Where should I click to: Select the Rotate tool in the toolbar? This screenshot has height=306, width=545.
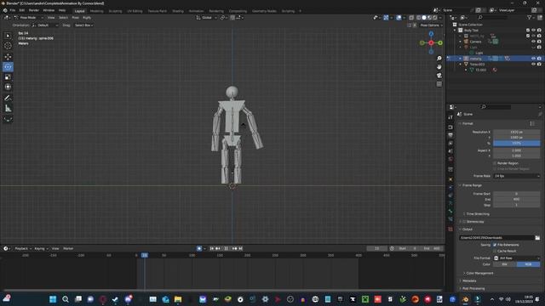point(8,66)
